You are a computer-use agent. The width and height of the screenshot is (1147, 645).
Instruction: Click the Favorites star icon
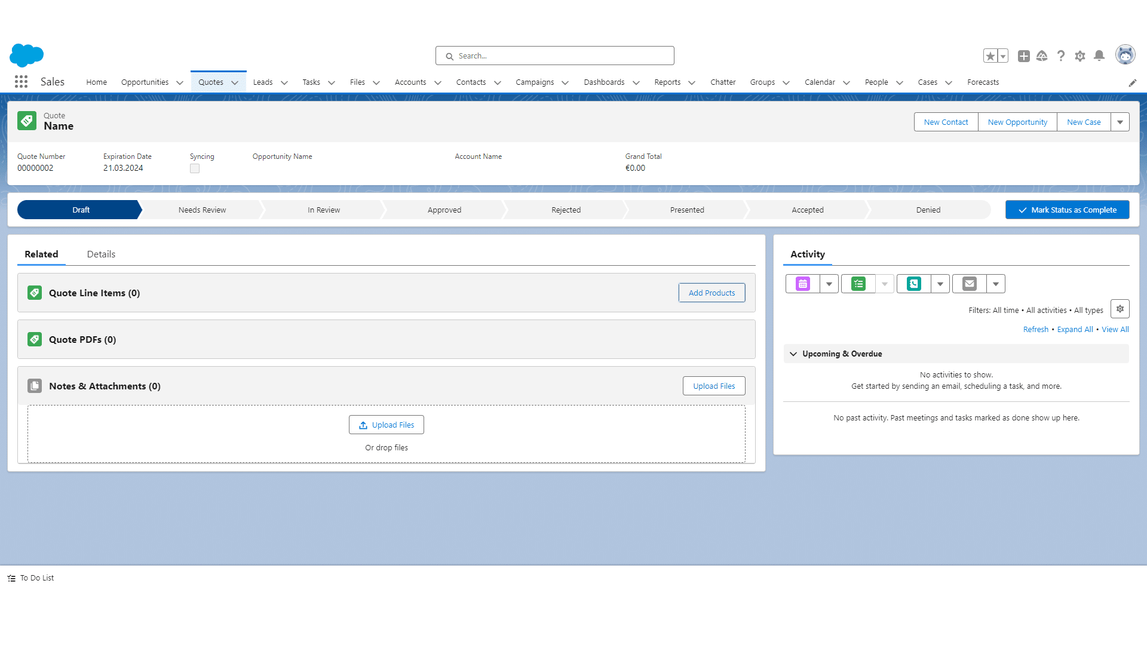(x=990, y=56)
